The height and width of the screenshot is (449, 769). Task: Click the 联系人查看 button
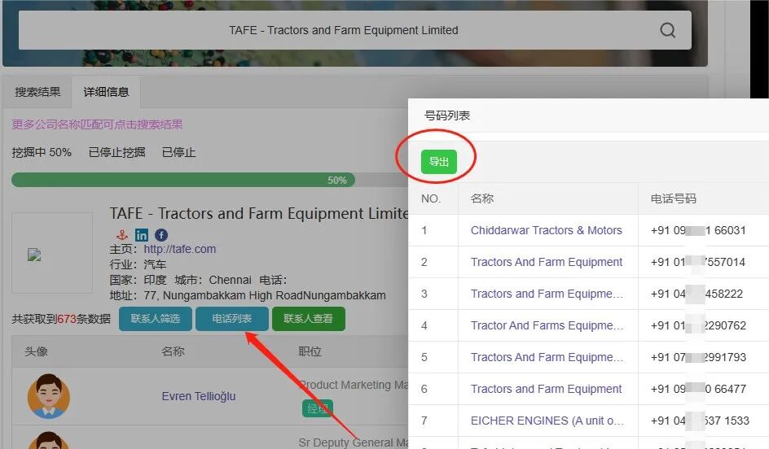point(309,319)
